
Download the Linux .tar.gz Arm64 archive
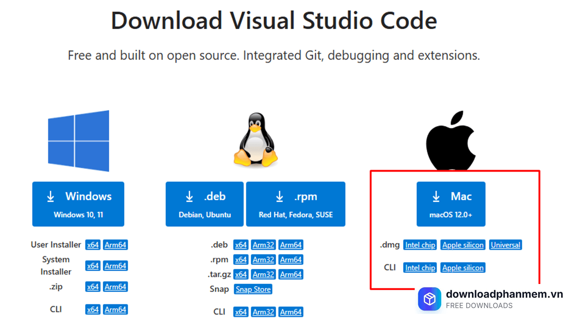291,275
